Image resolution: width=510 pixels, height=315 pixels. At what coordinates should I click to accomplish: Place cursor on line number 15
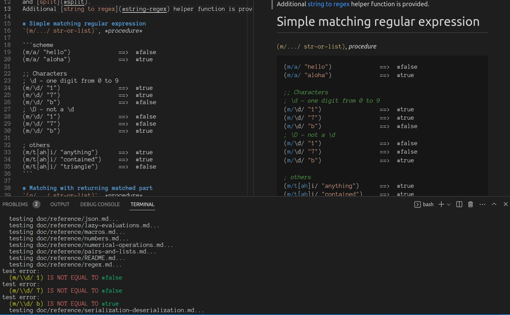[x=7, y=24]
